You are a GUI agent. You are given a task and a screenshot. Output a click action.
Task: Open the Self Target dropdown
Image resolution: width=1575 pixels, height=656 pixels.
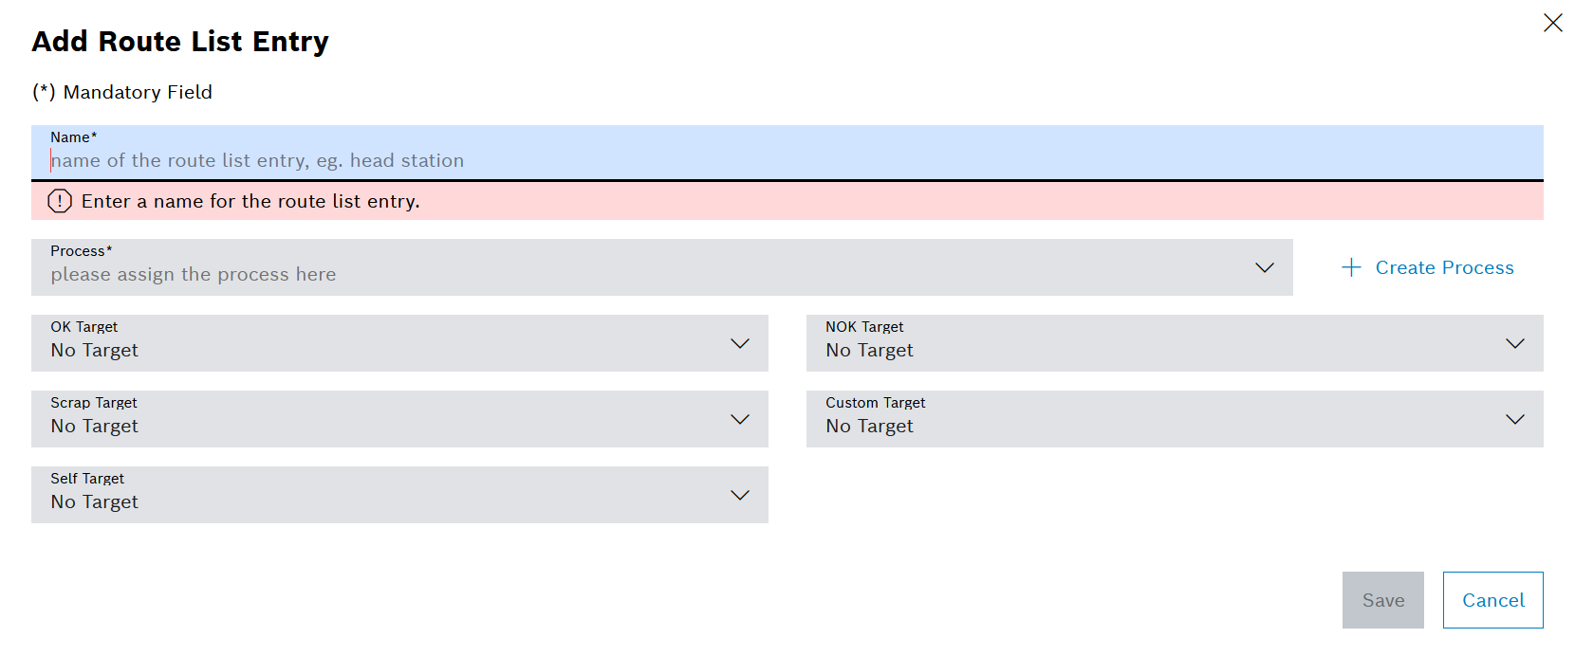tap(398, 495)
